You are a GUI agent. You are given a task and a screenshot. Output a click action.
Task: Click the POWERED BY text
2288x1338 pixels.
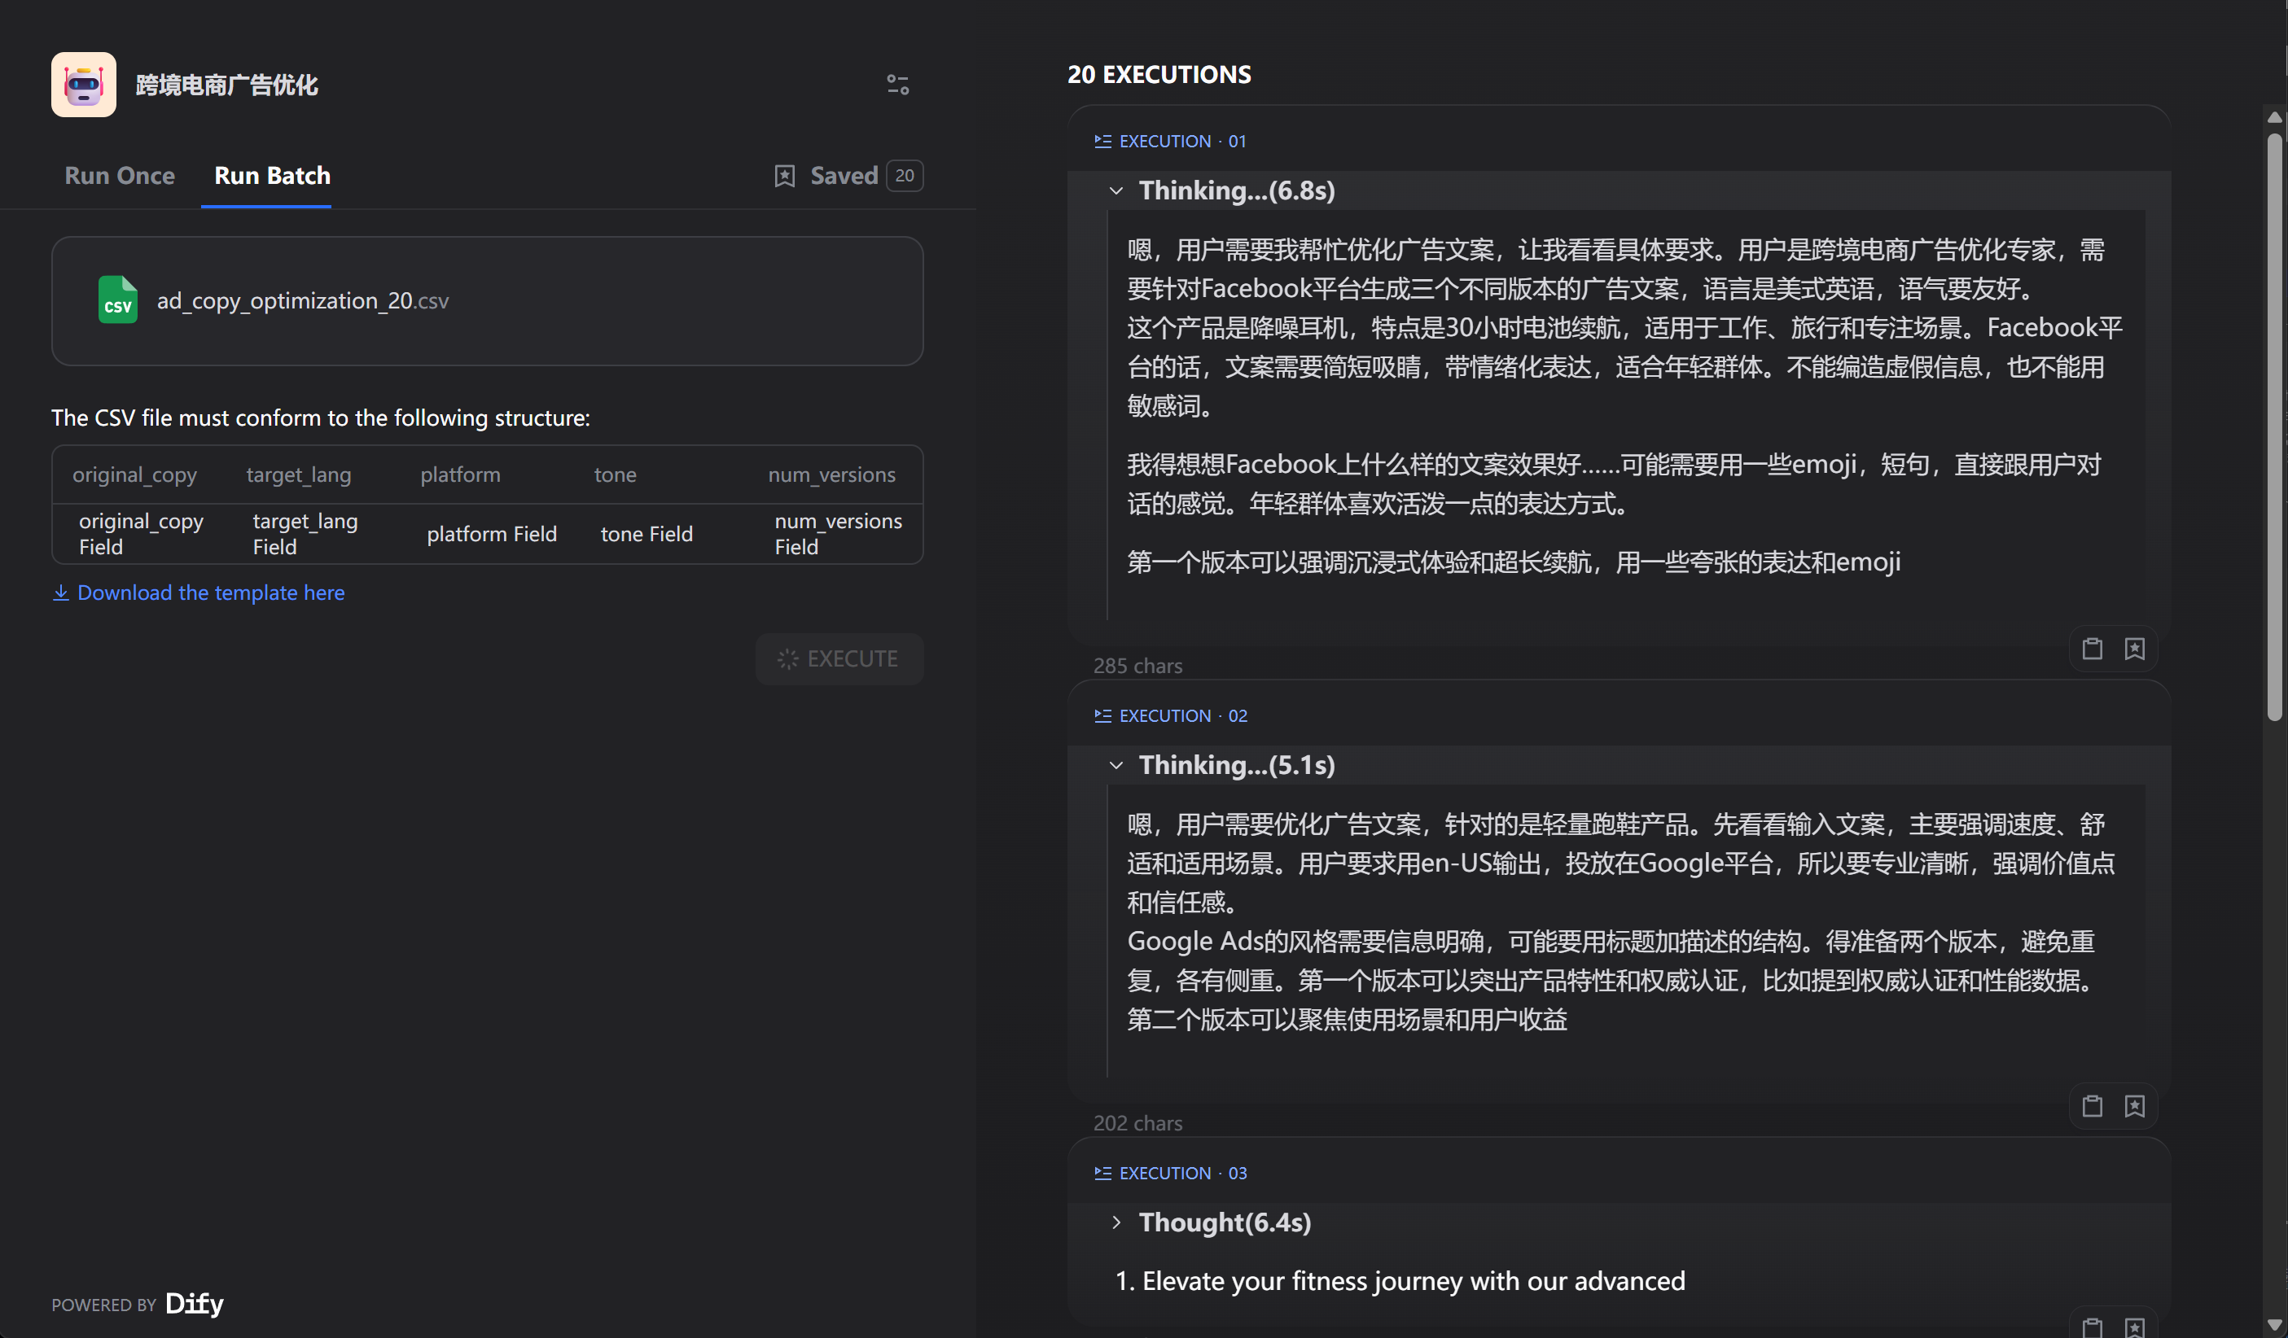[x=103, y=1306]
